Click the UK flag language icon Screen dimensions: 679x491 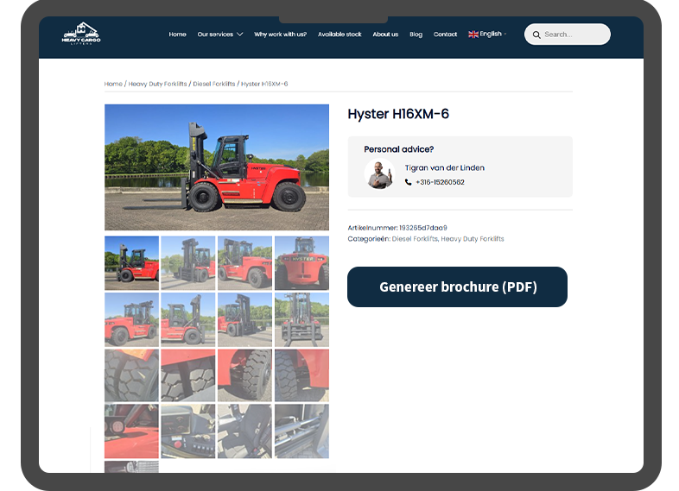tap(473, 35)
